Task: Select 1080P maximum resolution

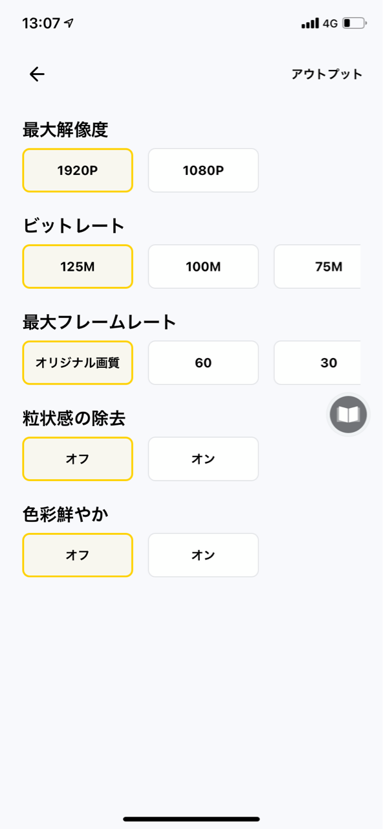Action: point(203,170)
